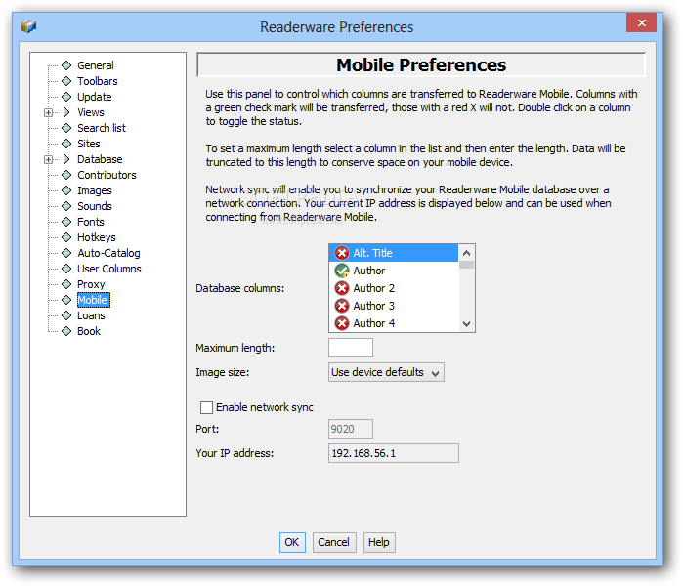Open Book preferences

point(89,331)
